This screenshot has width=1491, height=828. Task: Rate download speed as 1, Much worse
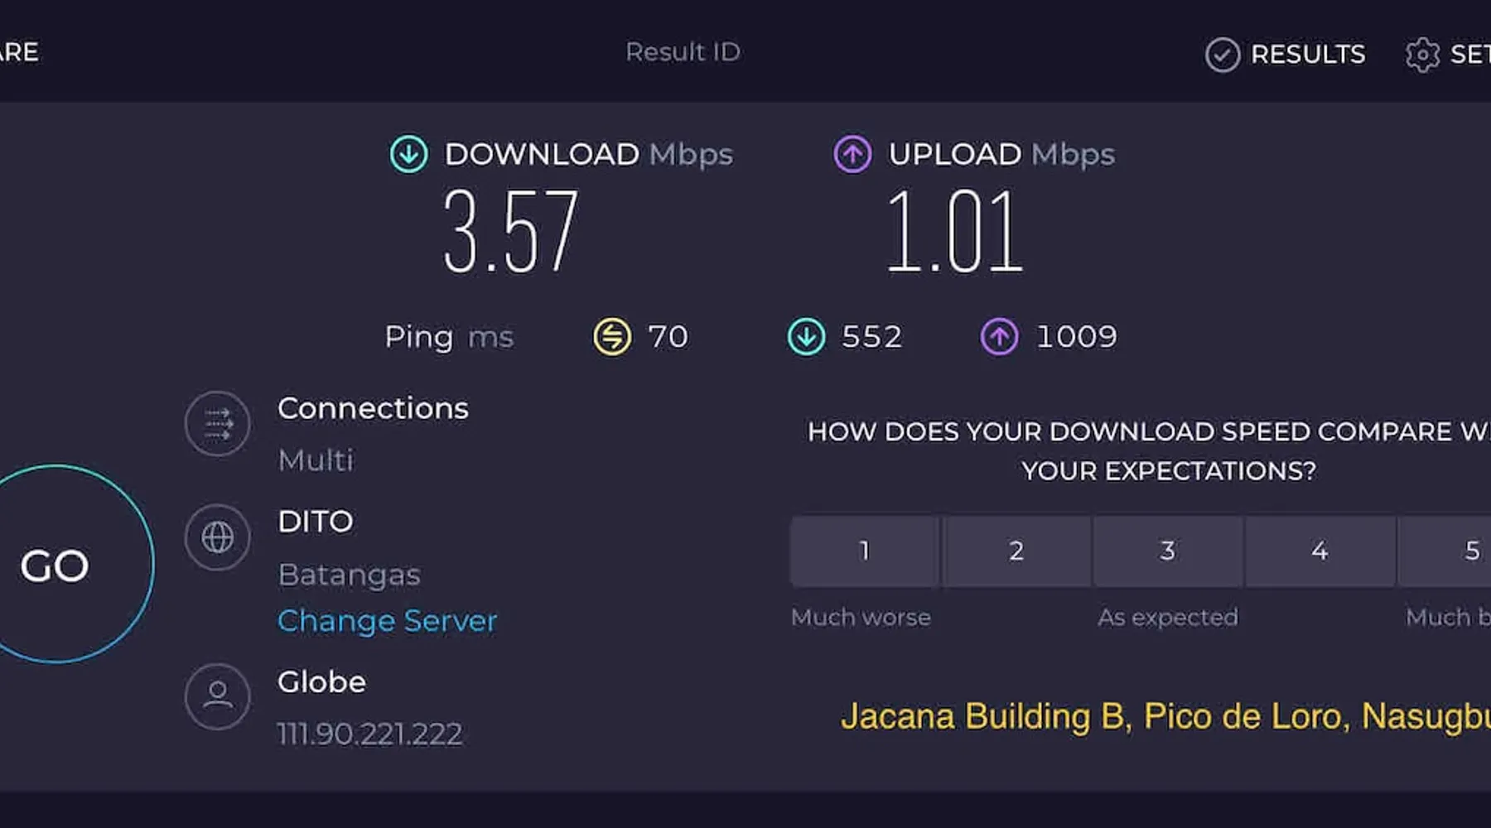864,551
